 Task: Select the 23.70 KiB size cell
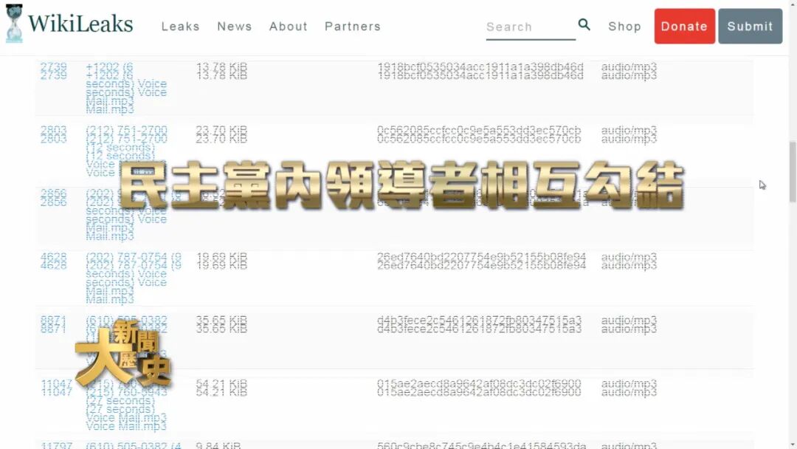click(221, 134)
